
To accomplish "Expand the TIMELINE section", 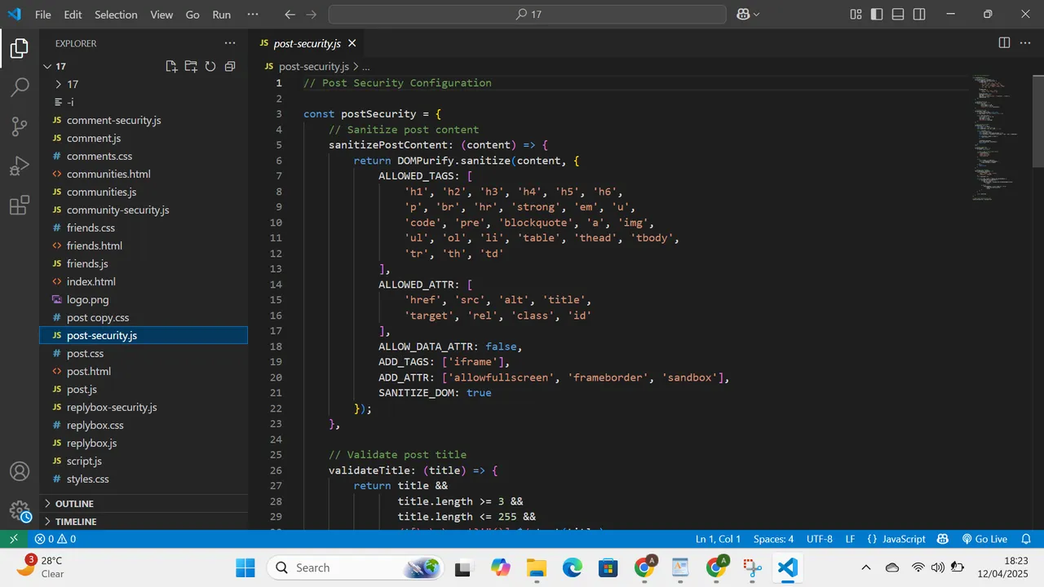I will 144,522.
